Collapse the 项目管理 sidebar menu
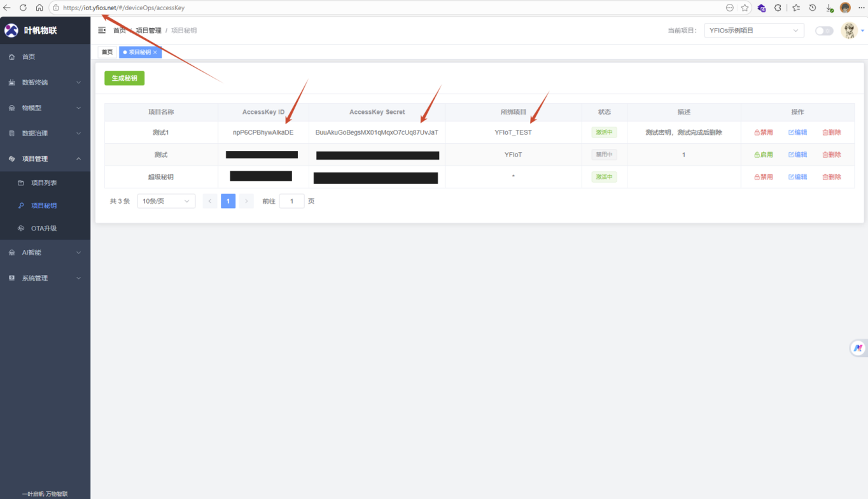This screenshot has width=868, height=499. (x=45, y=158)
